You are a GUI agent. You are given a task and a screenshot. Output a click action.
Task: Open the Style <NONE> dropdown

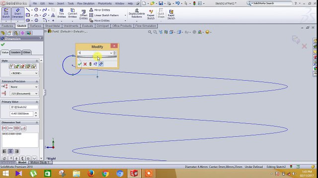pyautogui.click(x=24, y=73)
